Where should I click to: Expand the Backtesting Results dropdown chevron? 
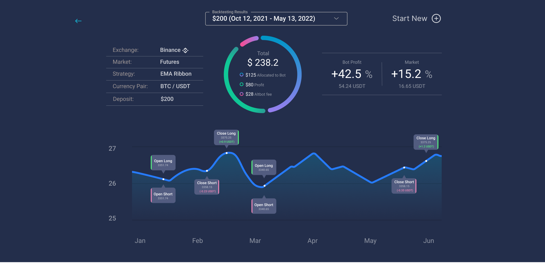(336, 18)
